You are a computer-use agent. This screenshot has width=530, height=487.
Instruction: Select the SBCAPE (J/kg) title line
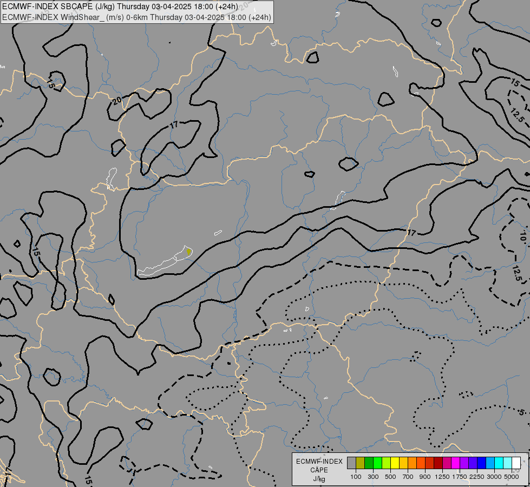pyautogui.click(x=120, y=6)
